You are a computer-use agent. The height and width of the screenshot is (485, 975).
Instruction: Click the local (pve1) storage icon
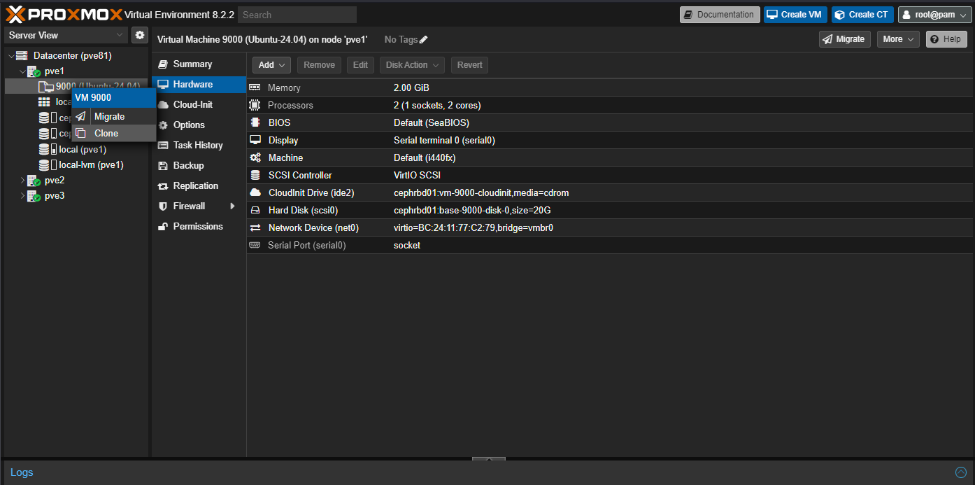(x=48, y=150)
